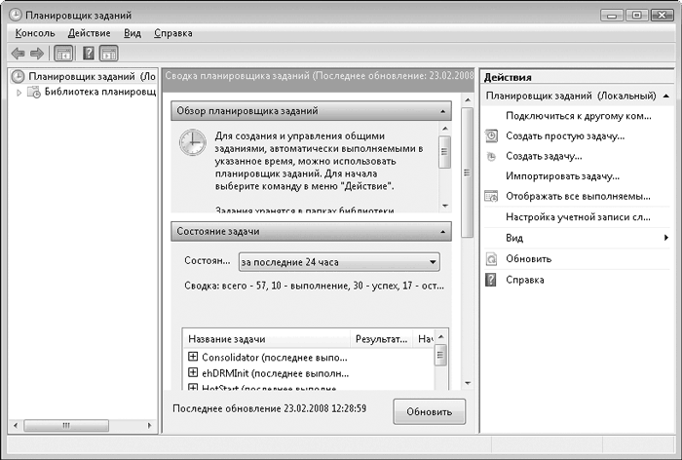Click the Help toolbar icon with question mark
Screen dimensions: 682x460
coord(88,53)
